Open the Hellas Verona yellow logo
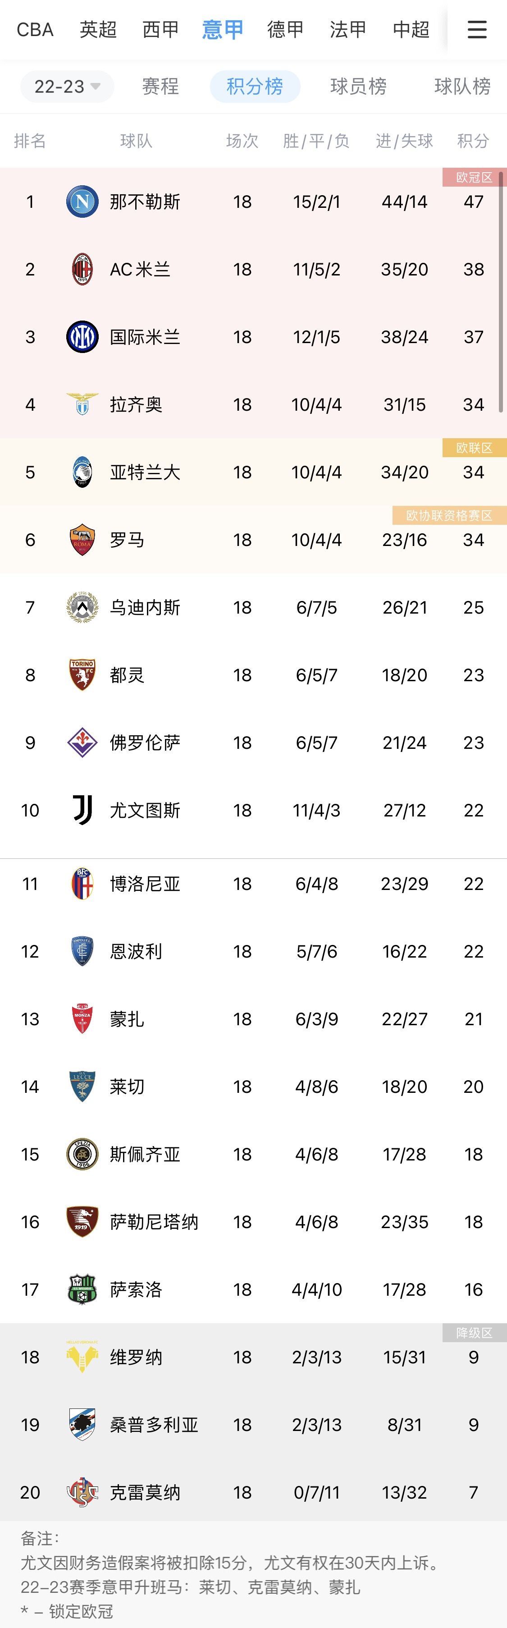This screenshot has height=1628, width=507. [82, 1357]
